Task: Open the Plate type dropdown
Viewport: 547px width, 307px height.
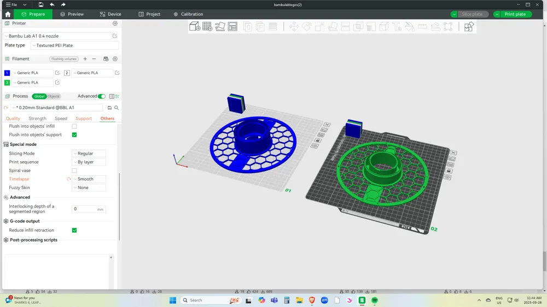Action: 74,45
